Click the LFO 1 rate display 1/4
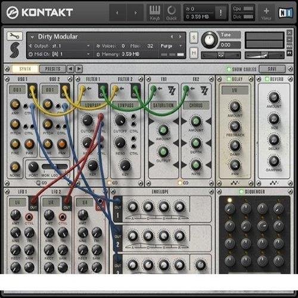 click(17, 202)
